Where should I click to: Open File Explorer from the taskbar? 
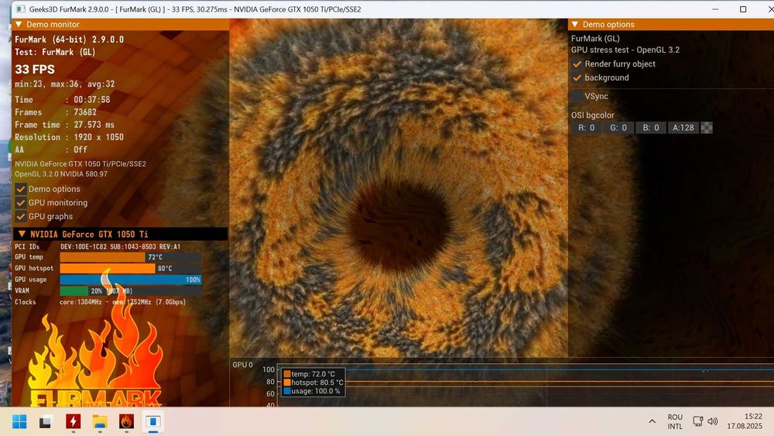coord(100,422)
